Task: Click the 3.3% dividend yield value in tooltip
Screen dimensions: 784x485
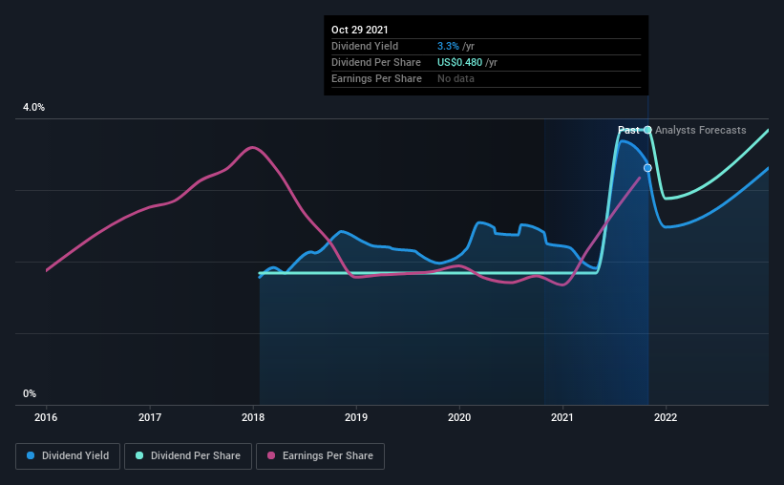Action: pos(448,46)
